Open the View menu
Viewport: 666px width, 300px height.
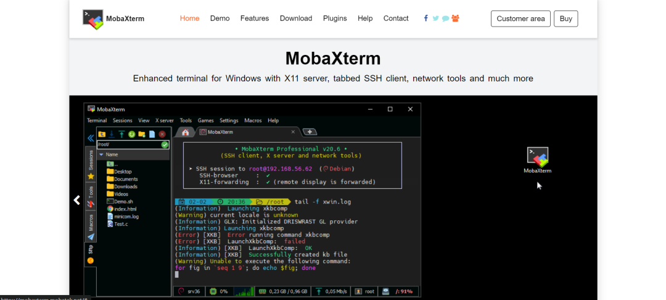144,121
